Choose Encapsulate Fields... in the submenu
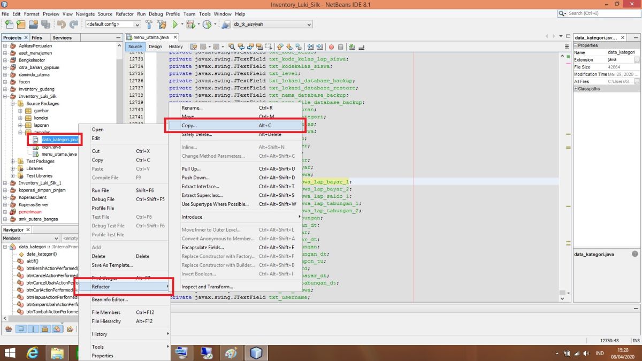This screenshot has width=642, height=361. click(234, 247)
